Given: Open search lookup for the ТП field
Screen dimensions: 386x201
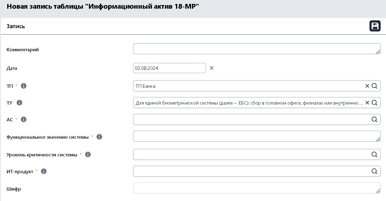Looking at the screenshot, I should pos(374,86).
